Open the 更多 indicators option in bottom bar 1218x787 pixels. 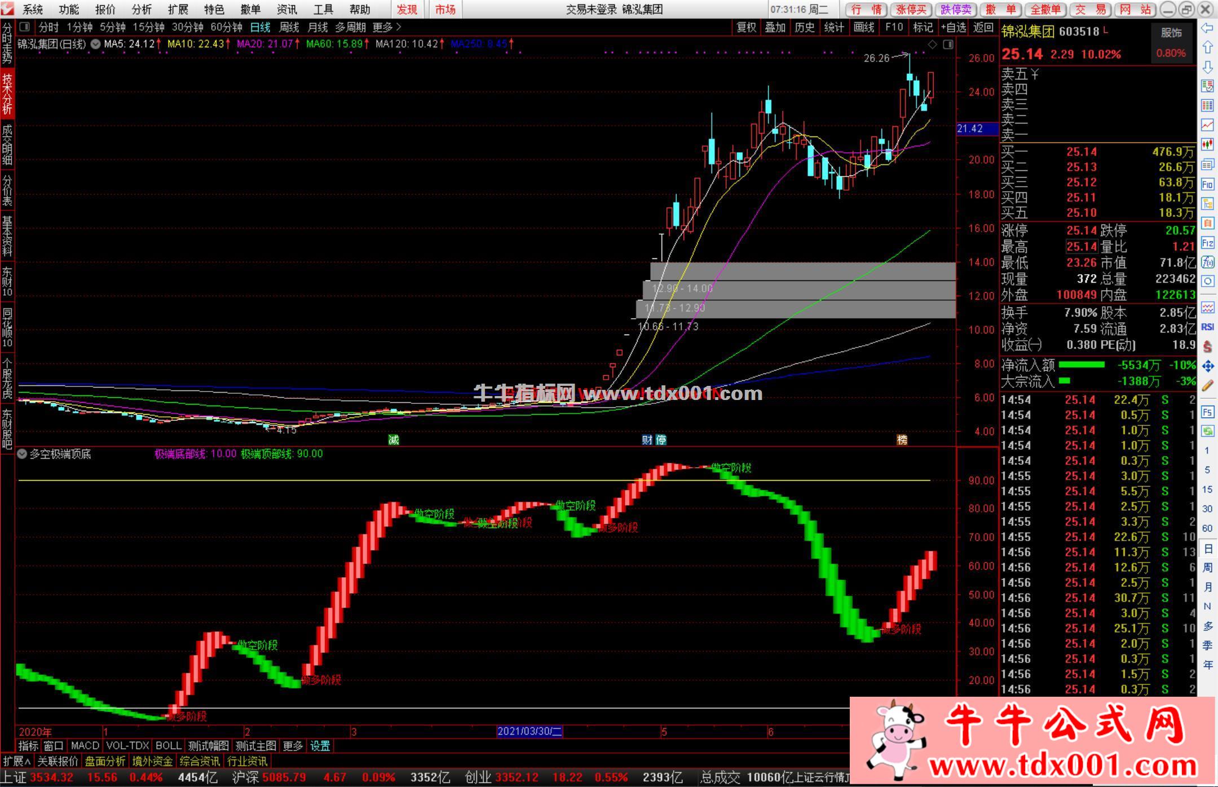coord(293,746)
